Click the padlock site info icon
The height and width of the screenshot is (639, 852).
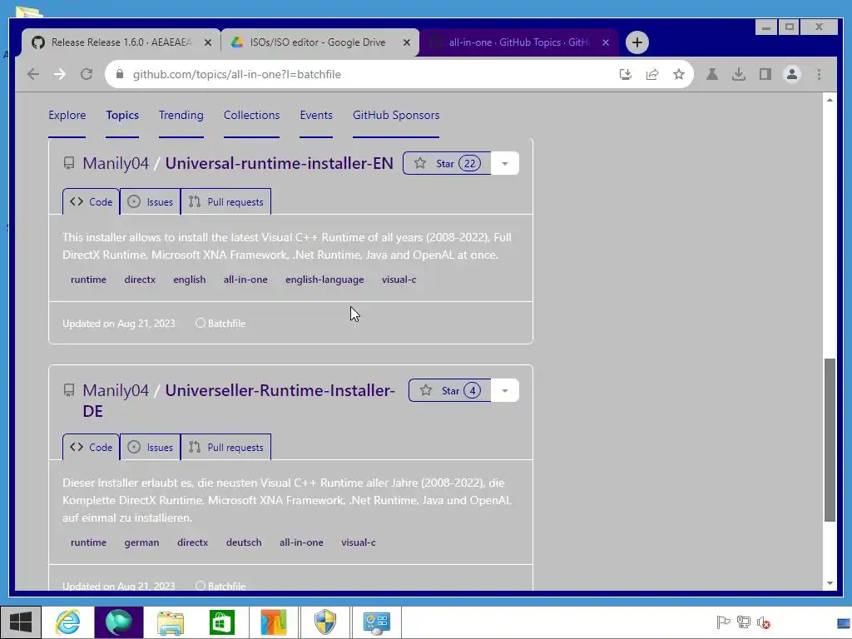pos(120,74)
